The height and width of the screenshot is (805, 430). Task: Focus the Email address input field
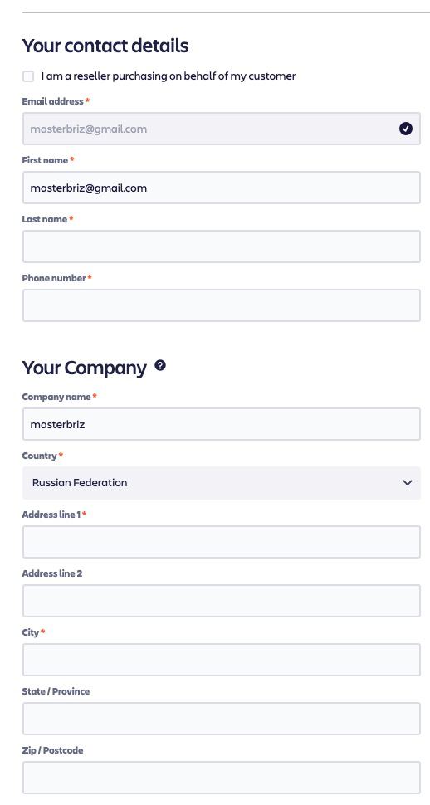point(222,129)
